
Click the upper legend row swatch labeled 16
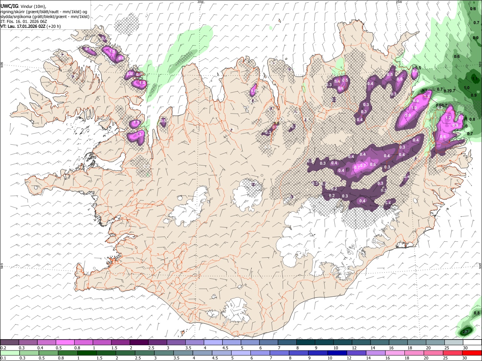tap(398, 343)
